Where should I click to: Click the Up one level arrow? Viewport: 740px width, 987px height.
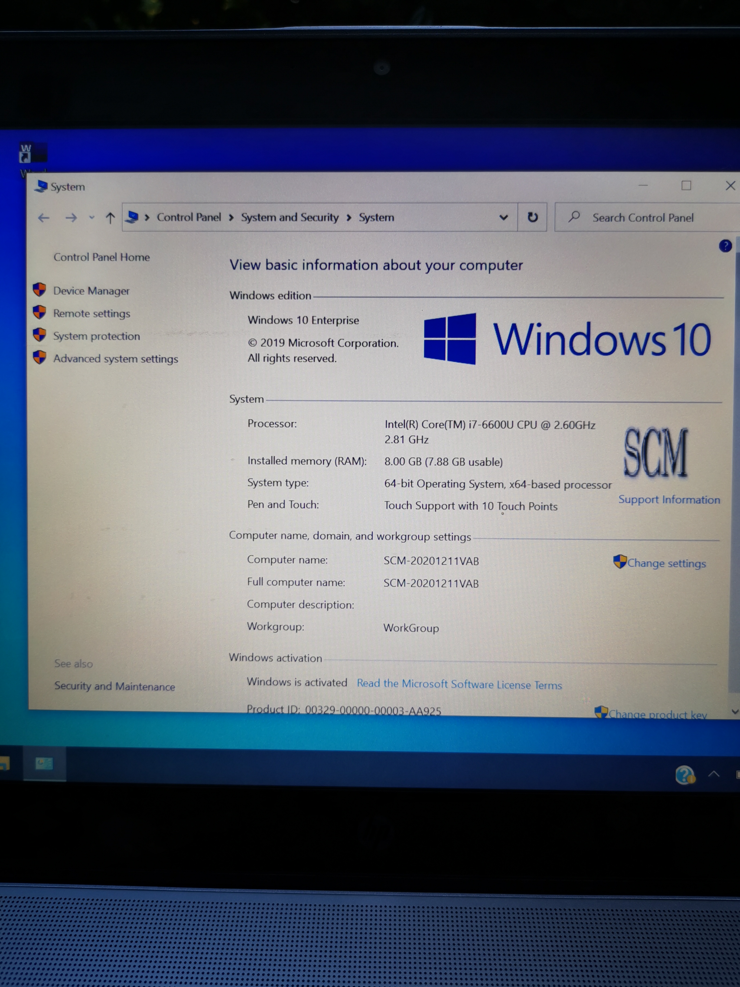pos(110,218)
